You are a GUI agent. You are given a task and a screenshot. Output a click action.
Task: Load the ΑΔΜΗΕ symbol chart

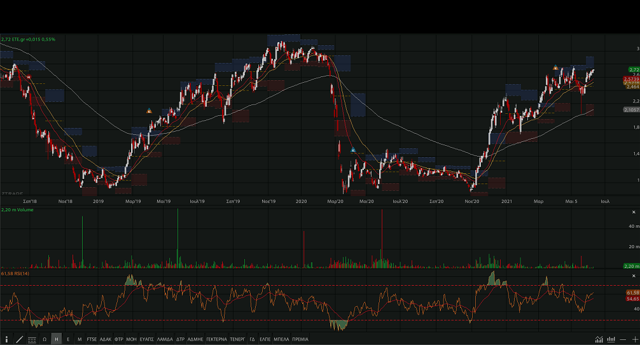coord(194,340)
